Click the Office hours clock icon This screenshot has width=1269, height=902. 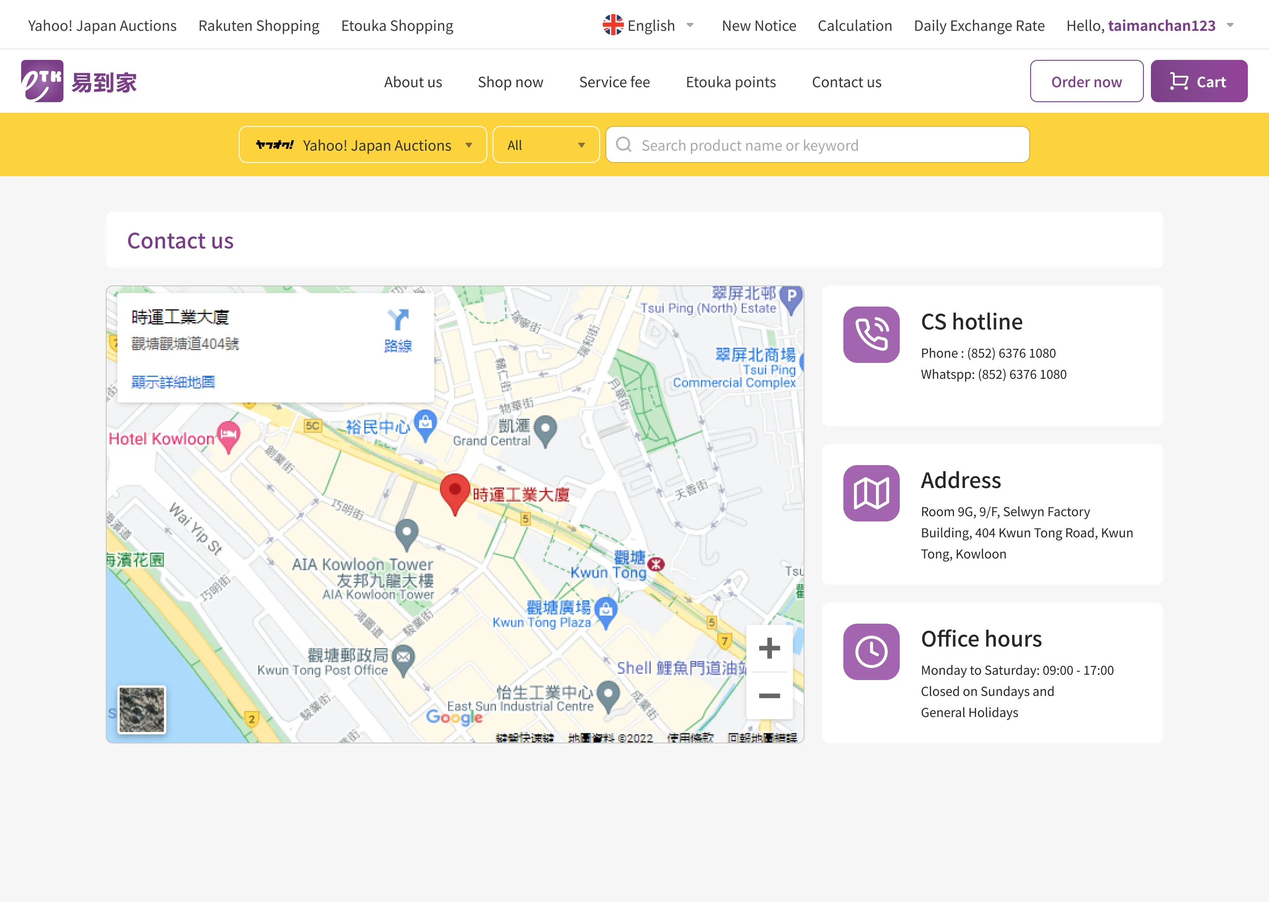click(871, 652)
